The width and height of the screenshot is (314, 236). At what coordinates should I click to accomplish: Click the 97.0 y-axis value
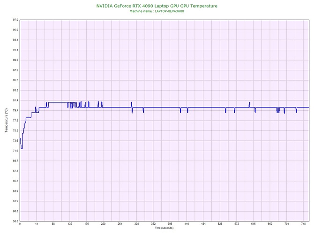pyautogui.click(x=15, y=20)
